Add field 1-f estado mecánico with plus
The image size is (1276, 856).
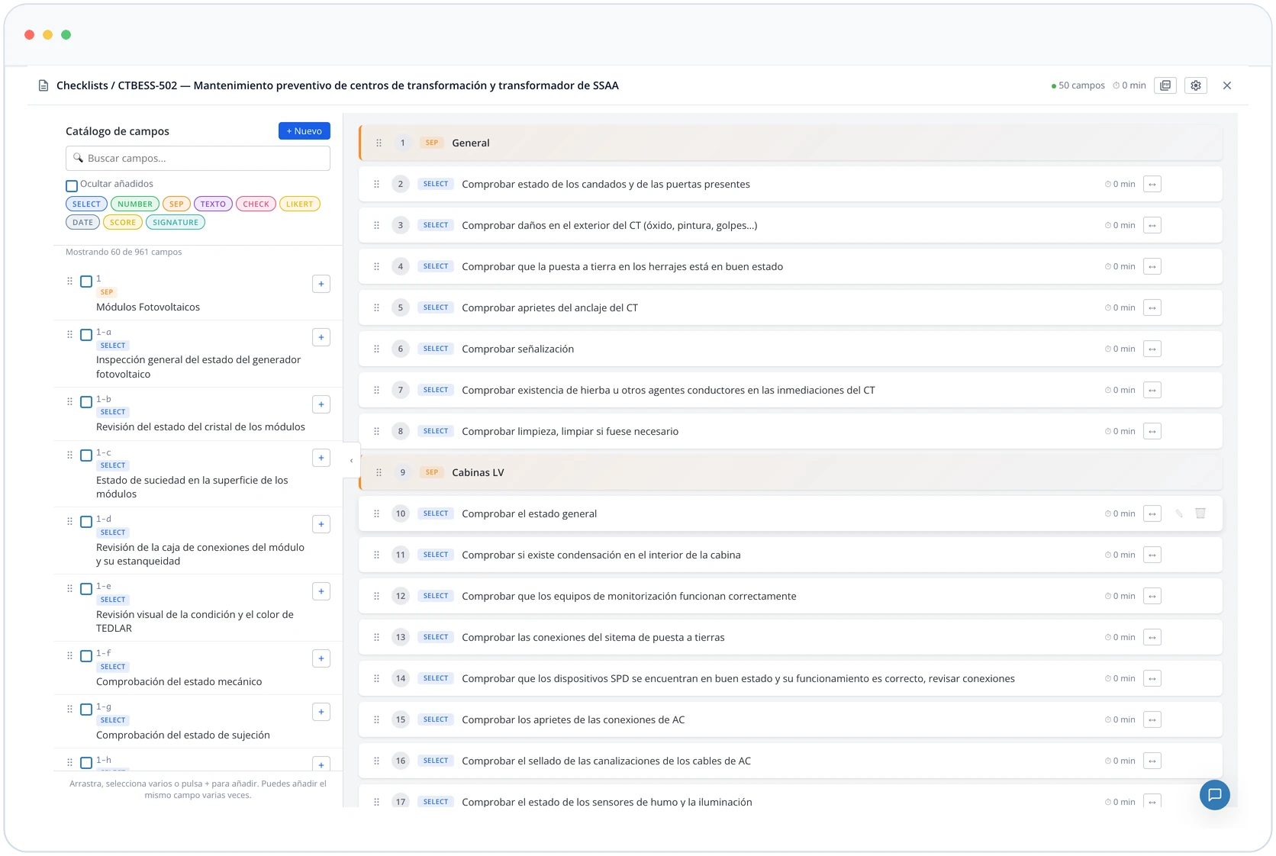click(321, 658)
